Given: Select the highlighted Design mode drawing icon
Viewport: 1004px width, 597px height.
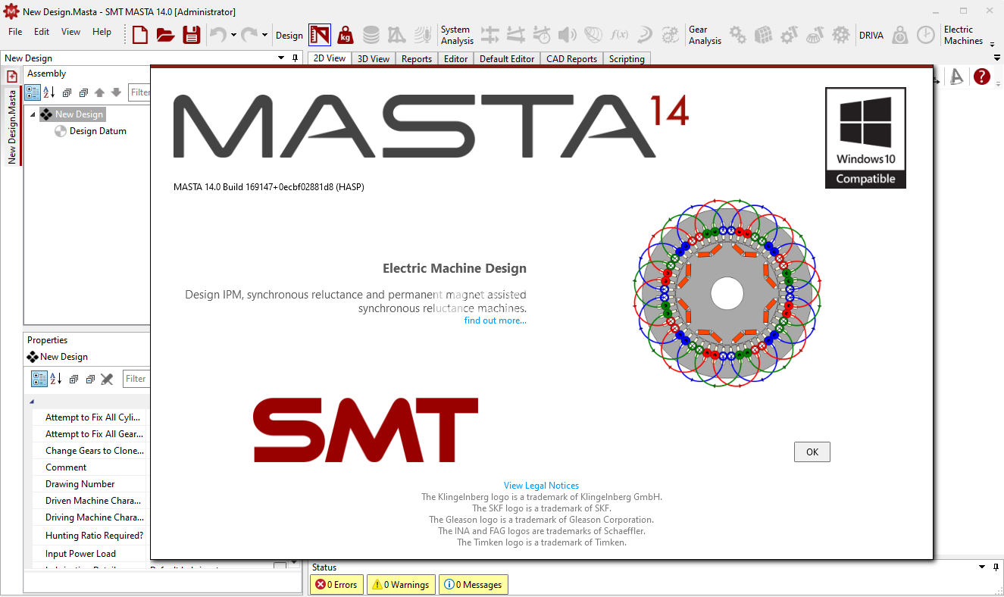Looking at the screenshot, I should click(320, 35).
